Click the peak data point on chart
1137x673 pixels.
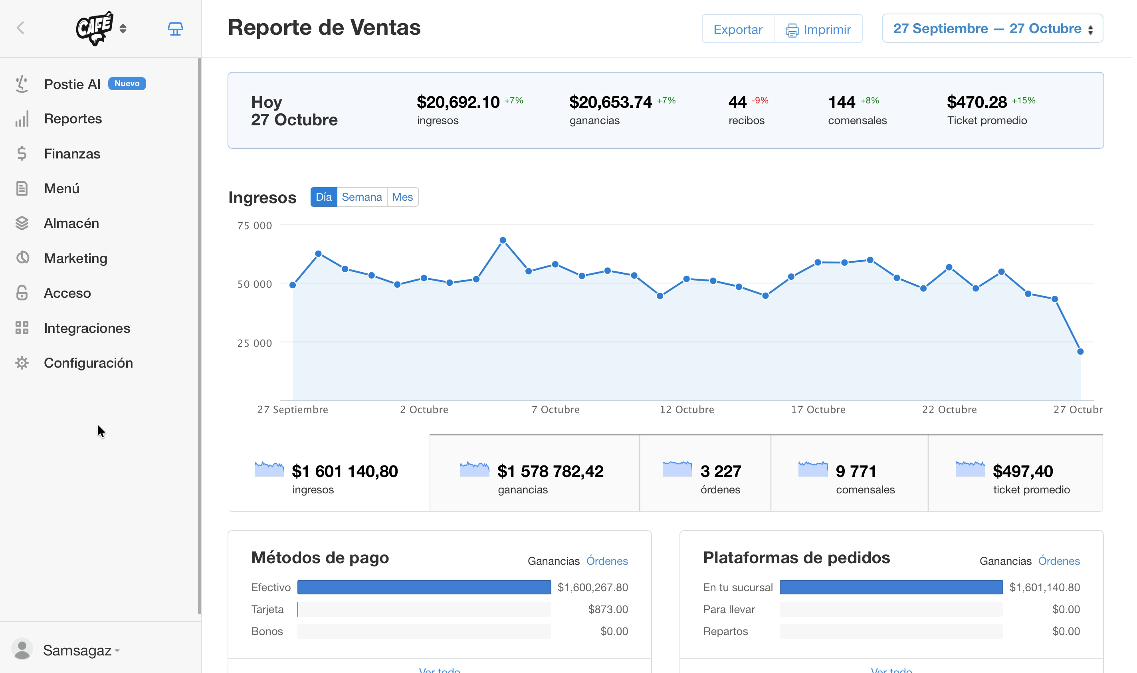tap(503, 240)
